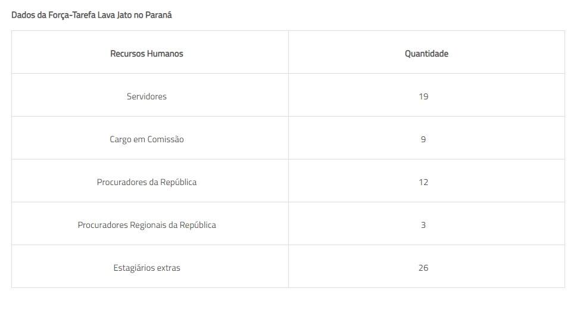
Task: Select quantity 3 for Procuradores Regionais
Action: click(x=423, y=225)
